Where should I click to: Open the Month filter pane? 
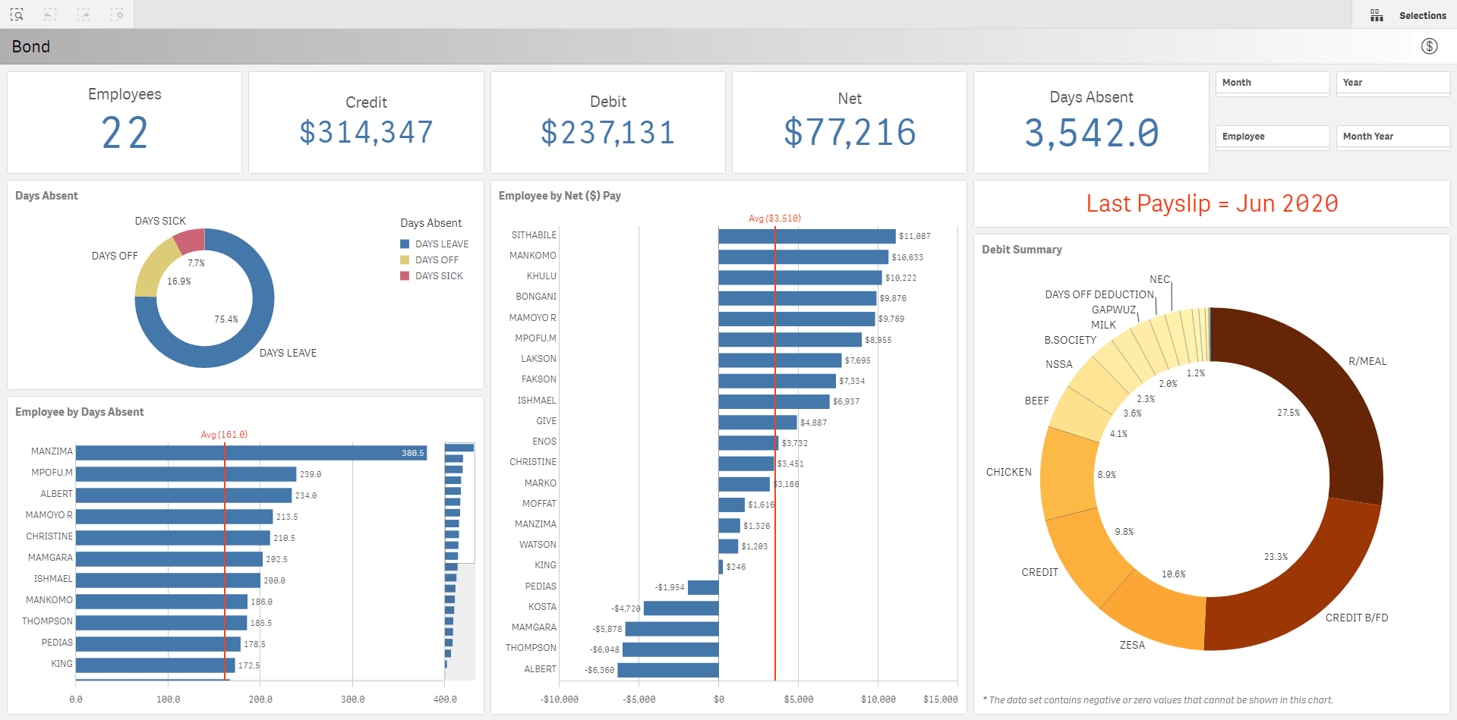coord(1272,83)
